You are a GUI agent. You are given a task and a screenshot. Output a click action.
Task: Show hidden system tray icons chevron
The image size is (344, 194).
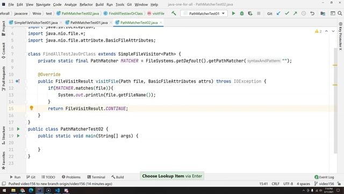(304, 190)
